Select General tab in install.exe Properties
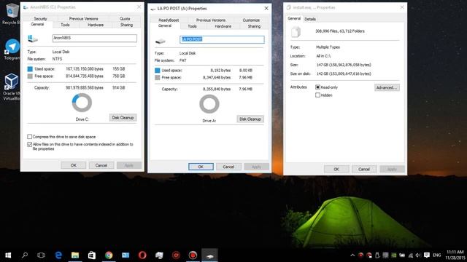The height and width of the screenshot is (262, 467). coord(294,18)
